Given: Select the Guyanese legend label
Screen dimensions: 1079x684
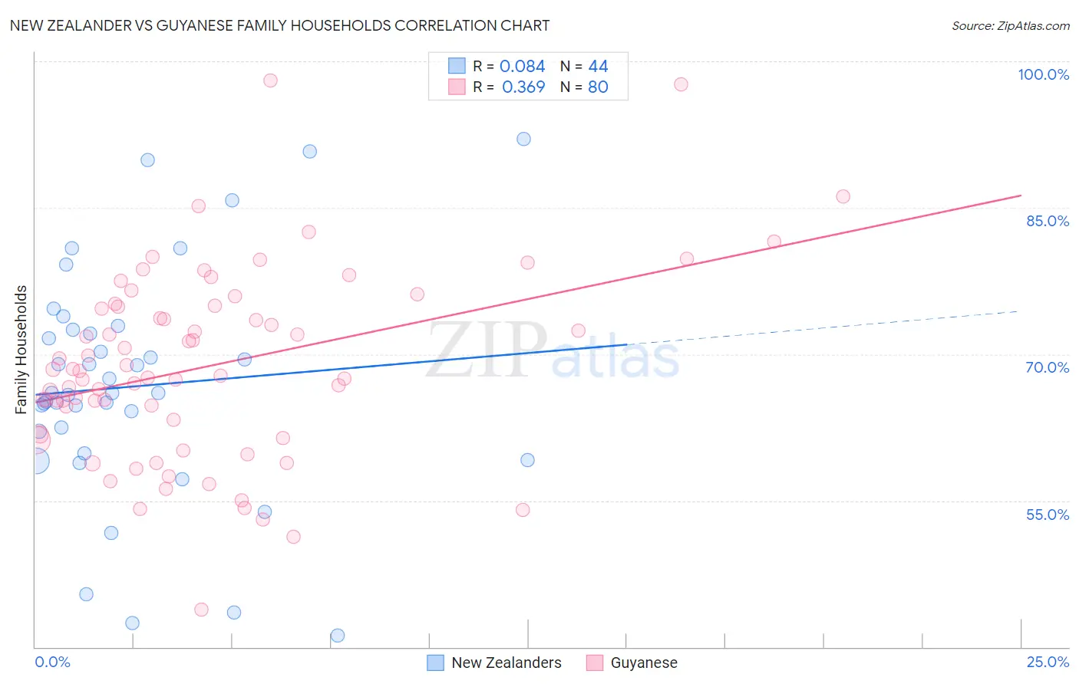Looking at the screenshot, I should pos(644,663).
